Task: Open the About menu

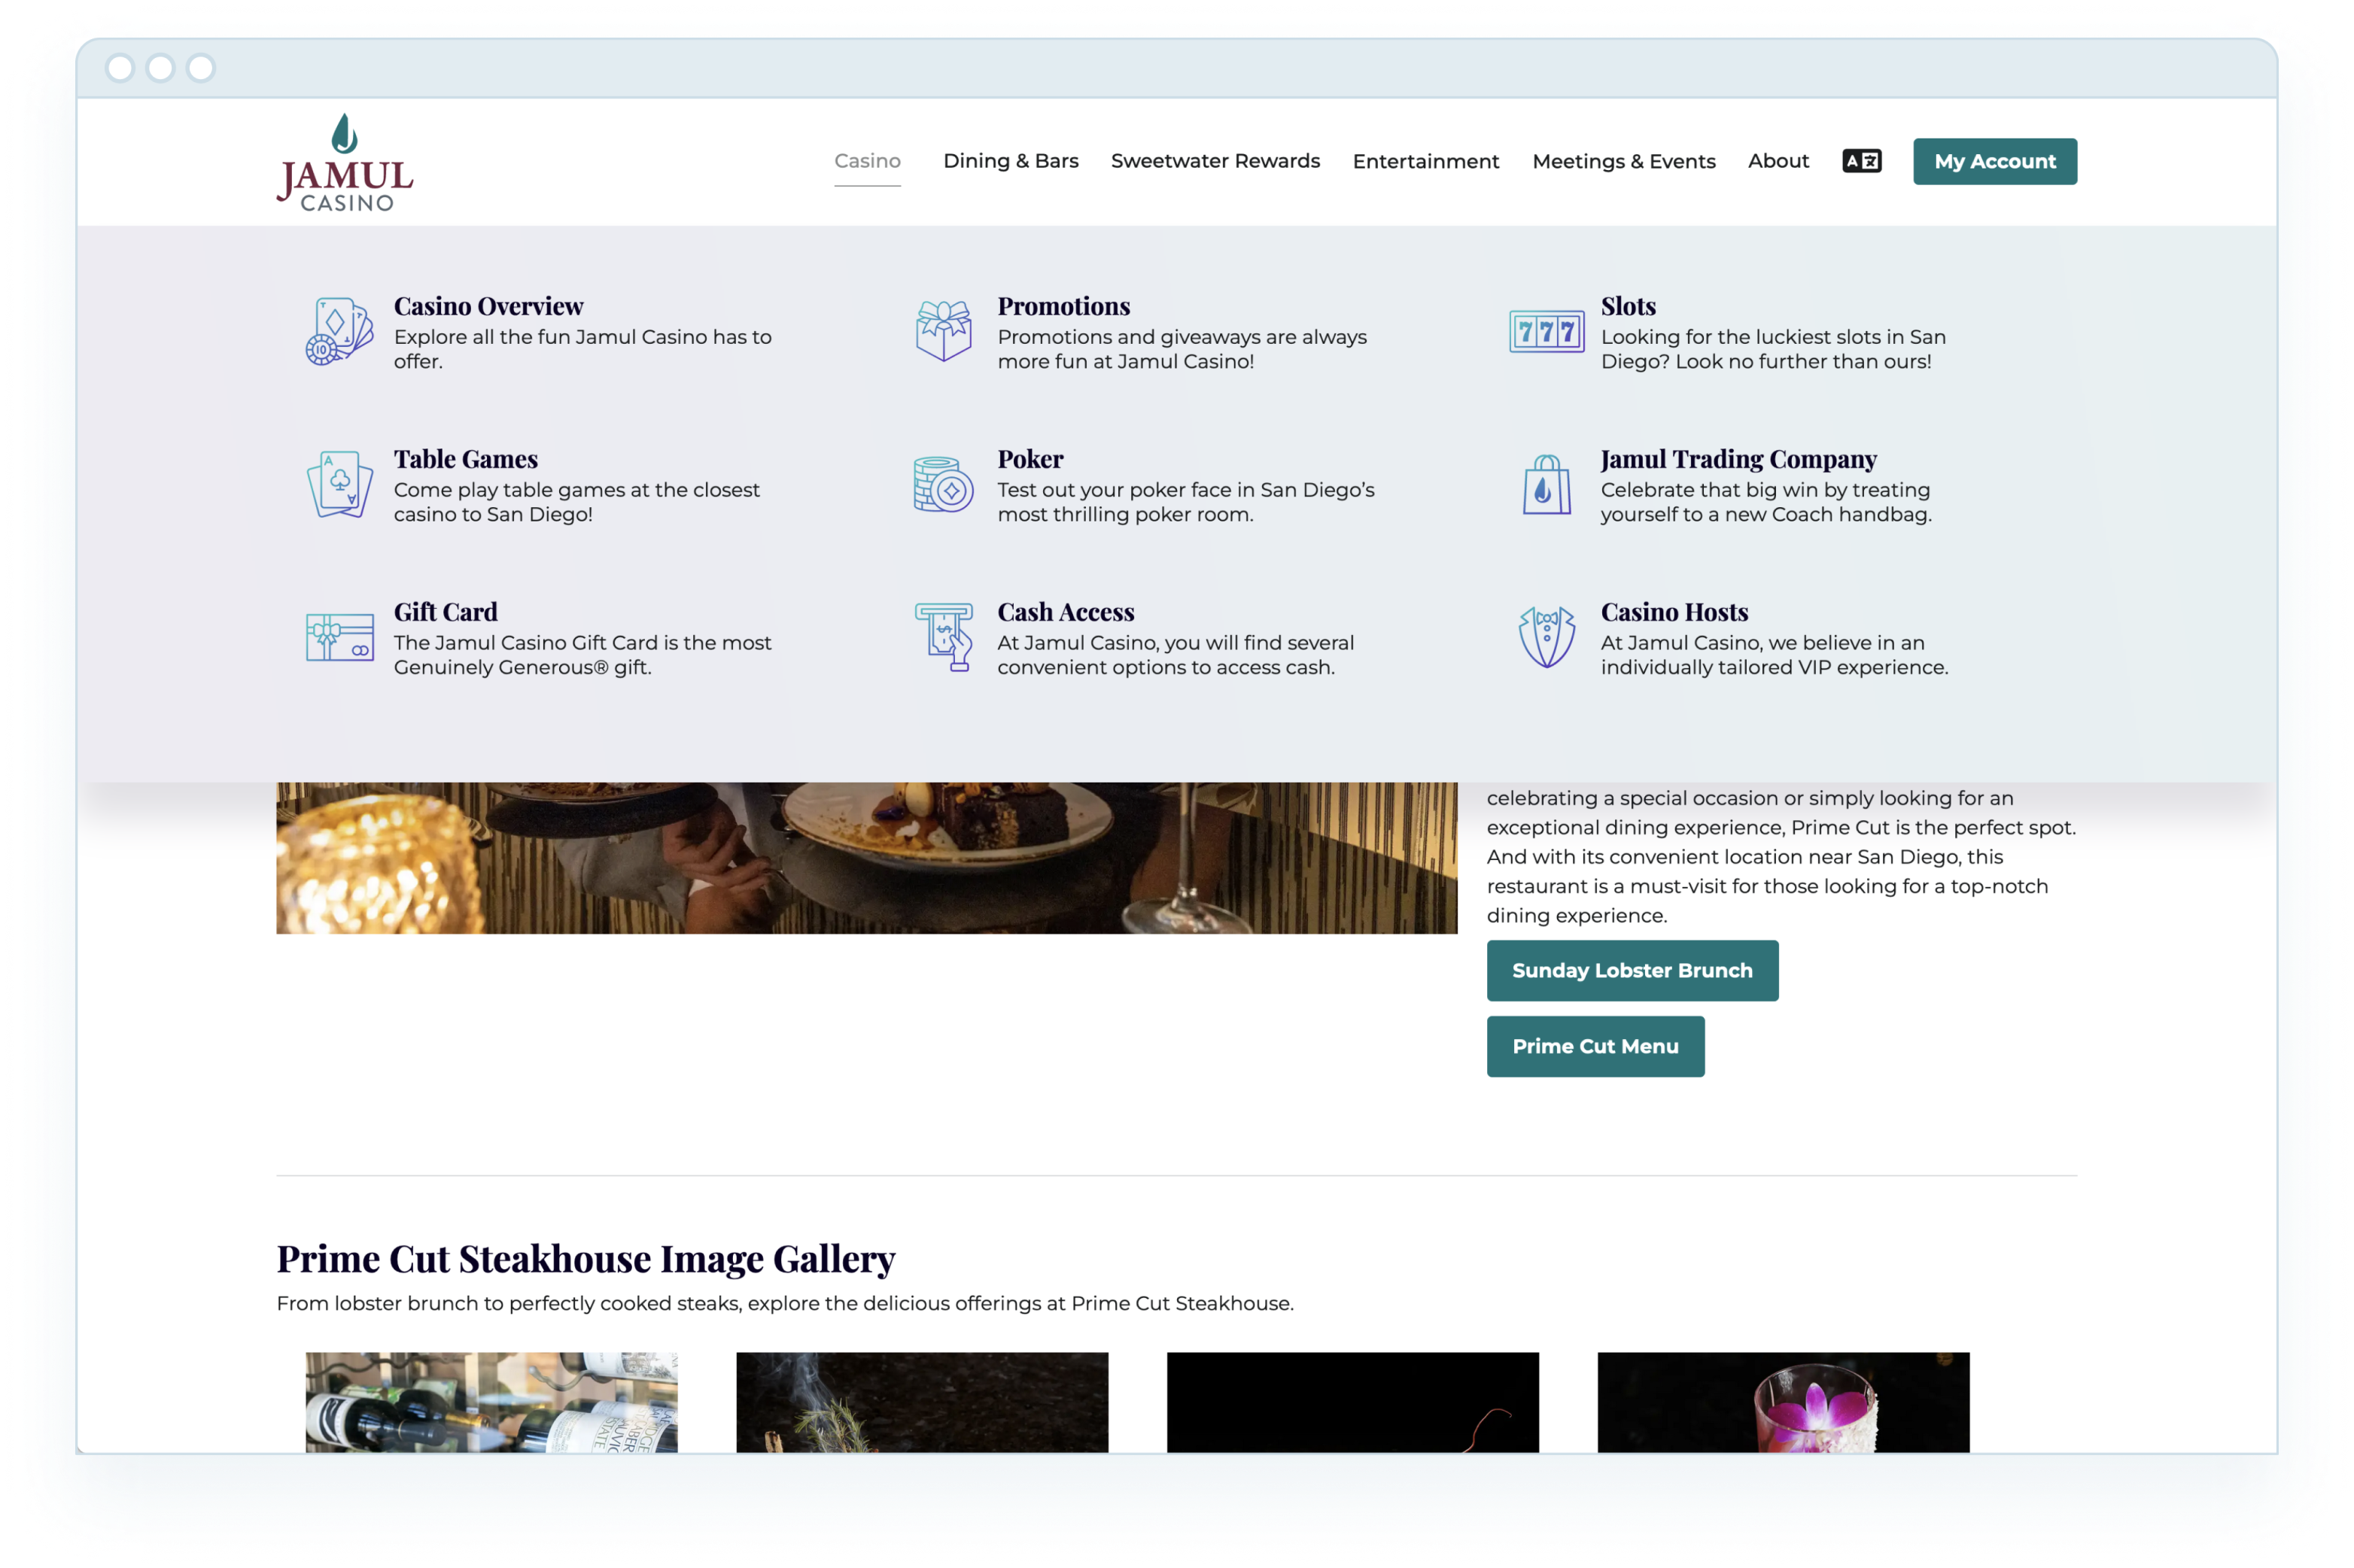Action: pos(1778,161)
